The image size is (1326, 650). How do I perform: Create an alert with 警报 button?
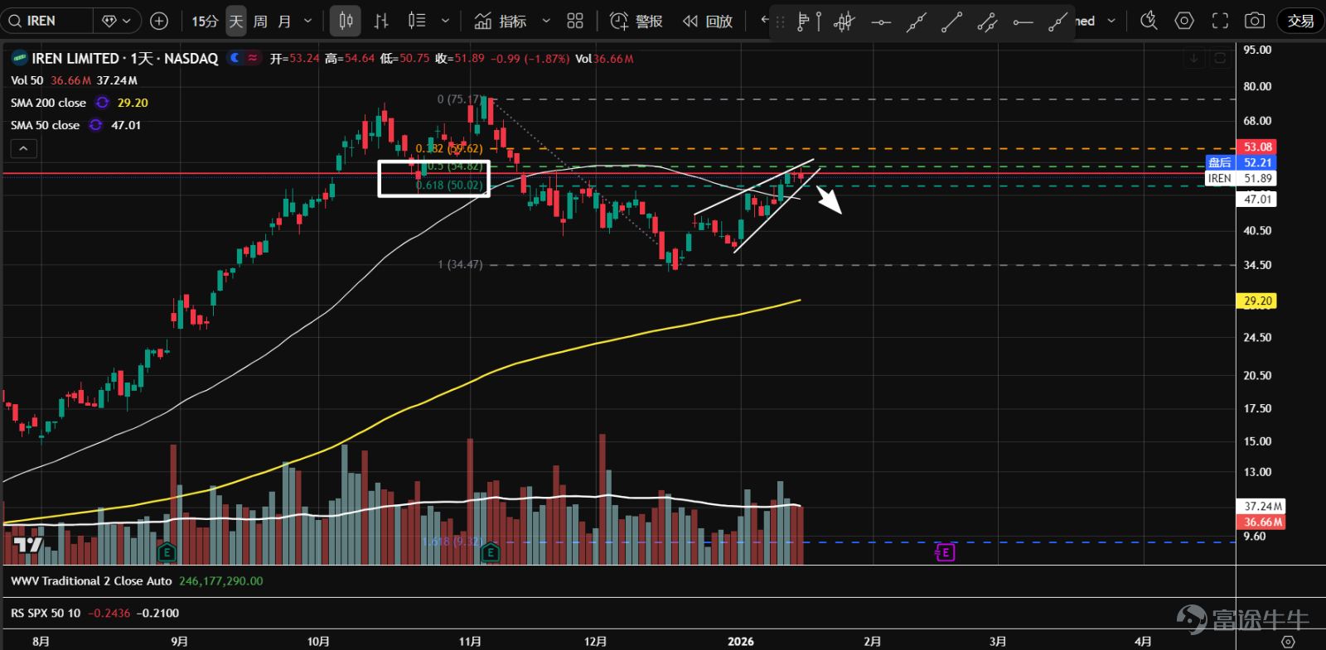click(636, 21)
